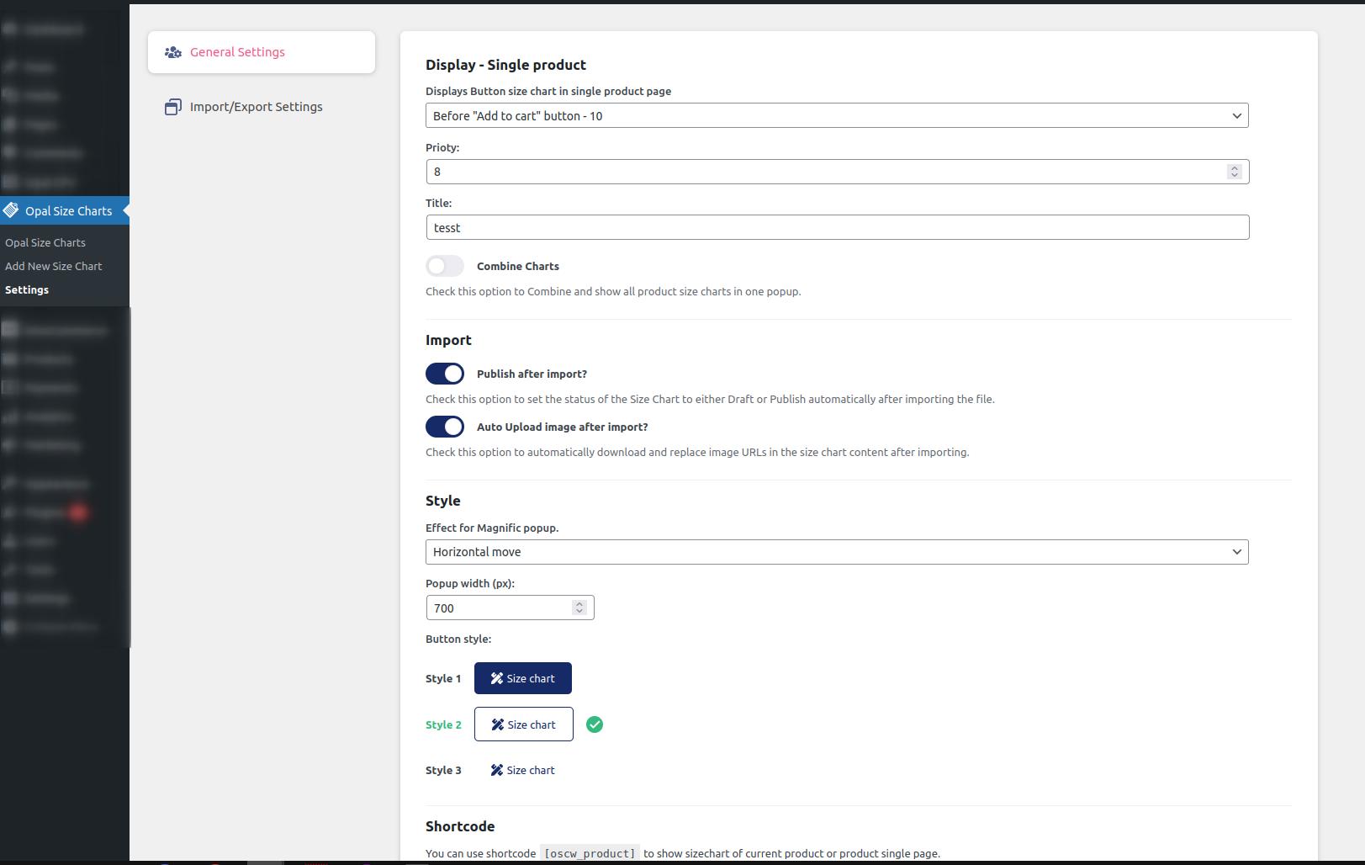Click the Style 3 label

point(443,770)
